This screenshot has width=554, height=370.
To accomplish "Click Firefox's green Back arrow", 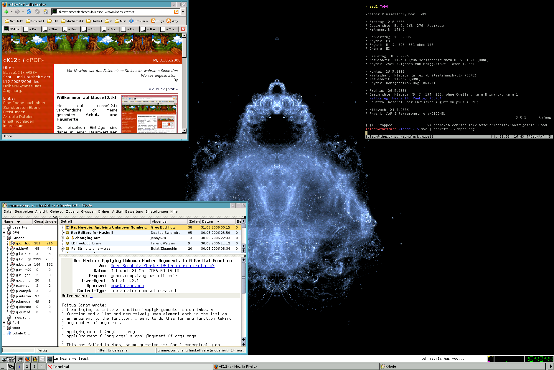I will [x=6, y=12].
